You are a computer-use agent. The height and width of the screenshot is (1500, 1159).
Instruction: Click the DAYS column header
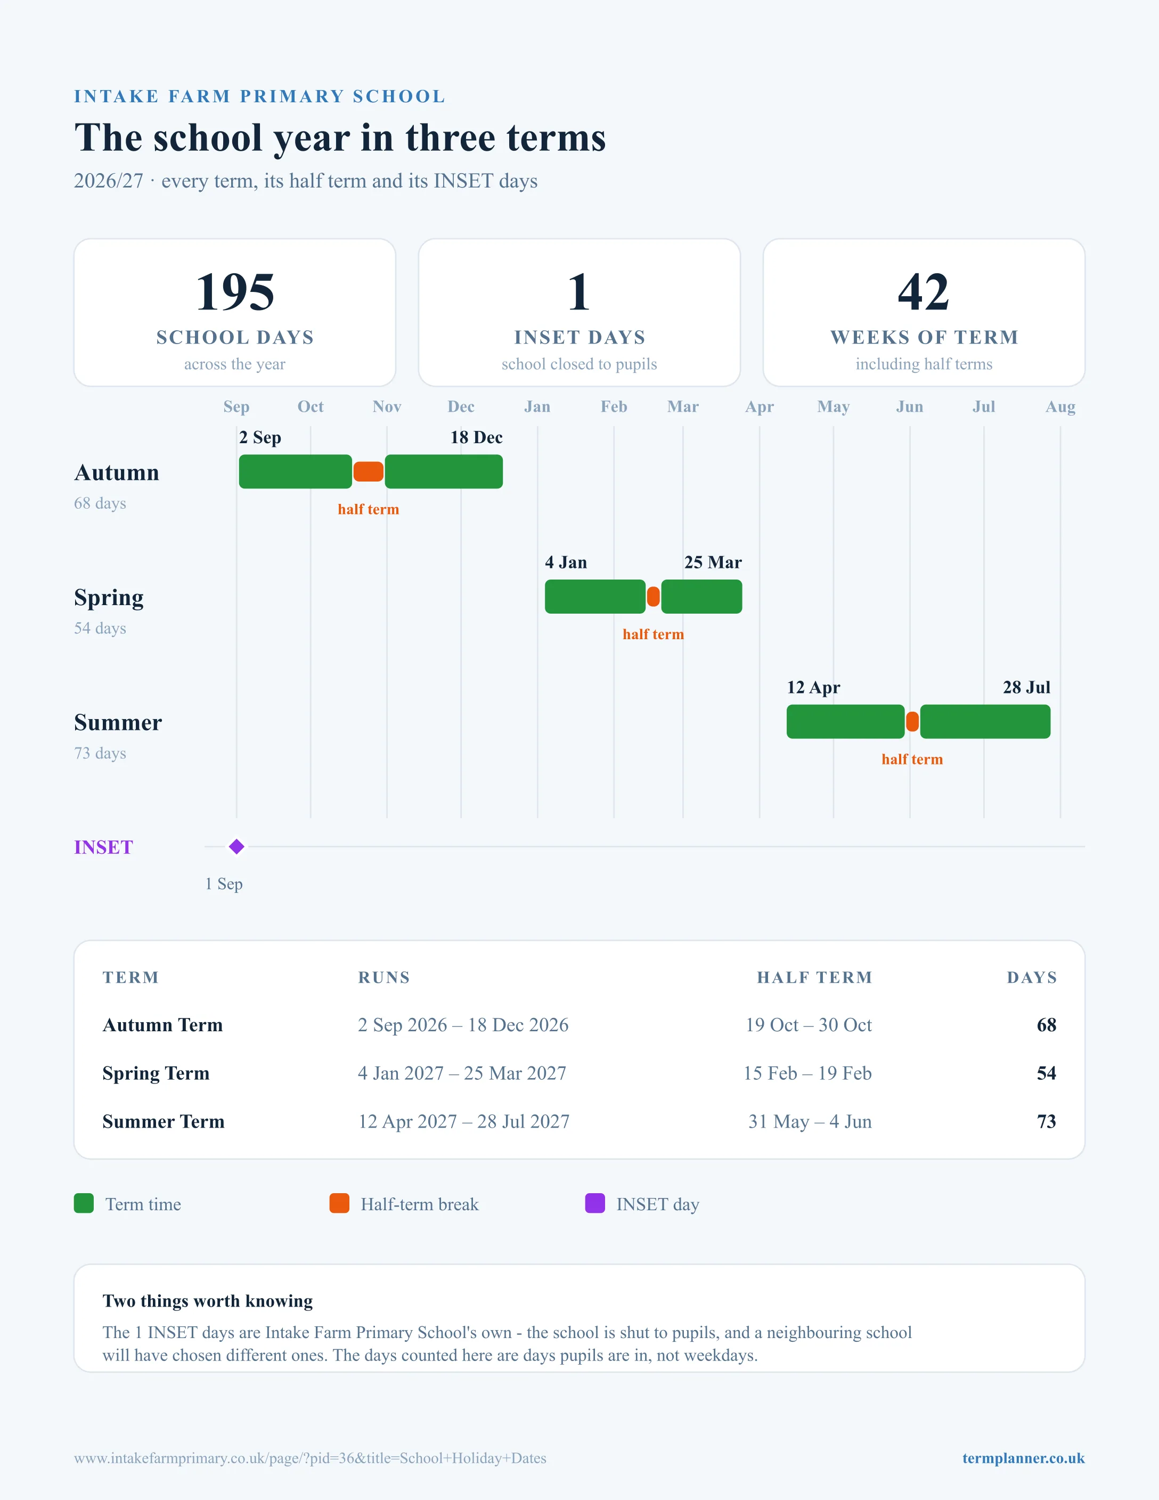(x=1031, y=977)
